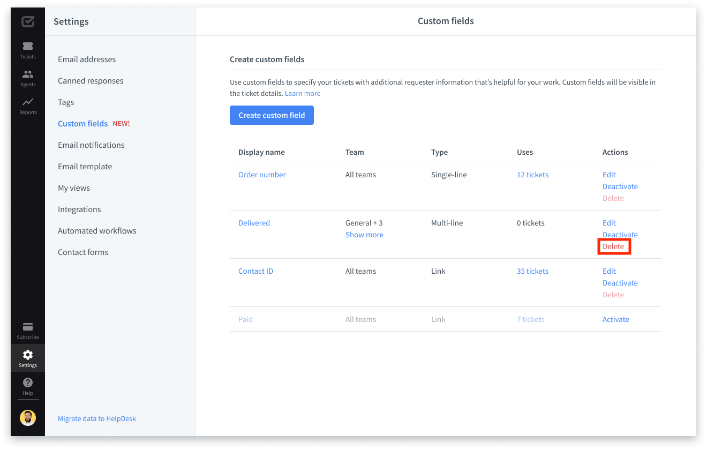Click the HelpDesk logo icon
Viewport: 707px width, 450px height.
[28, 21]
